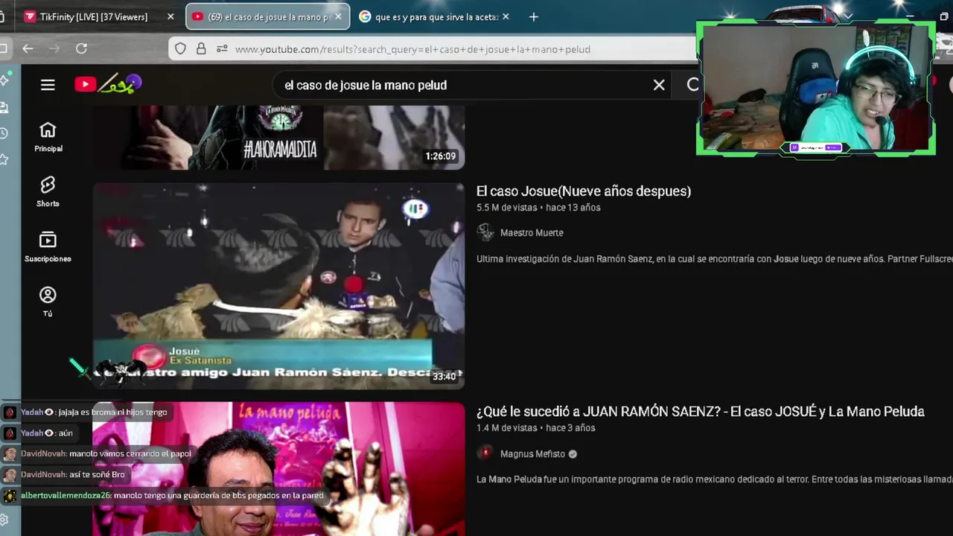Screen dimensions: 953x536
Task: Click chat message 'así te soñé Bro'
Action: click(x=97, y=474)
